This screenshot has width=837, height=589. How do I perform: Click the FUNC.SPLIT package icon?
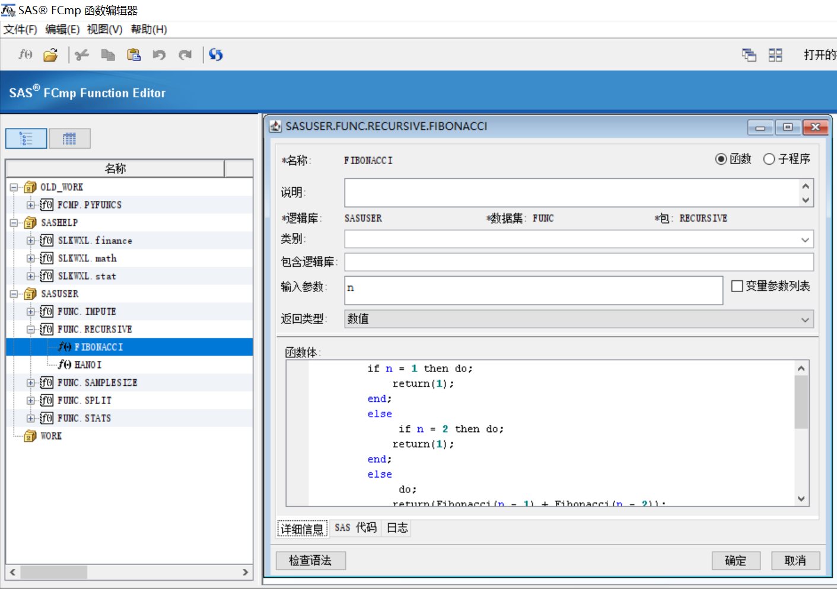click(47, 401)
